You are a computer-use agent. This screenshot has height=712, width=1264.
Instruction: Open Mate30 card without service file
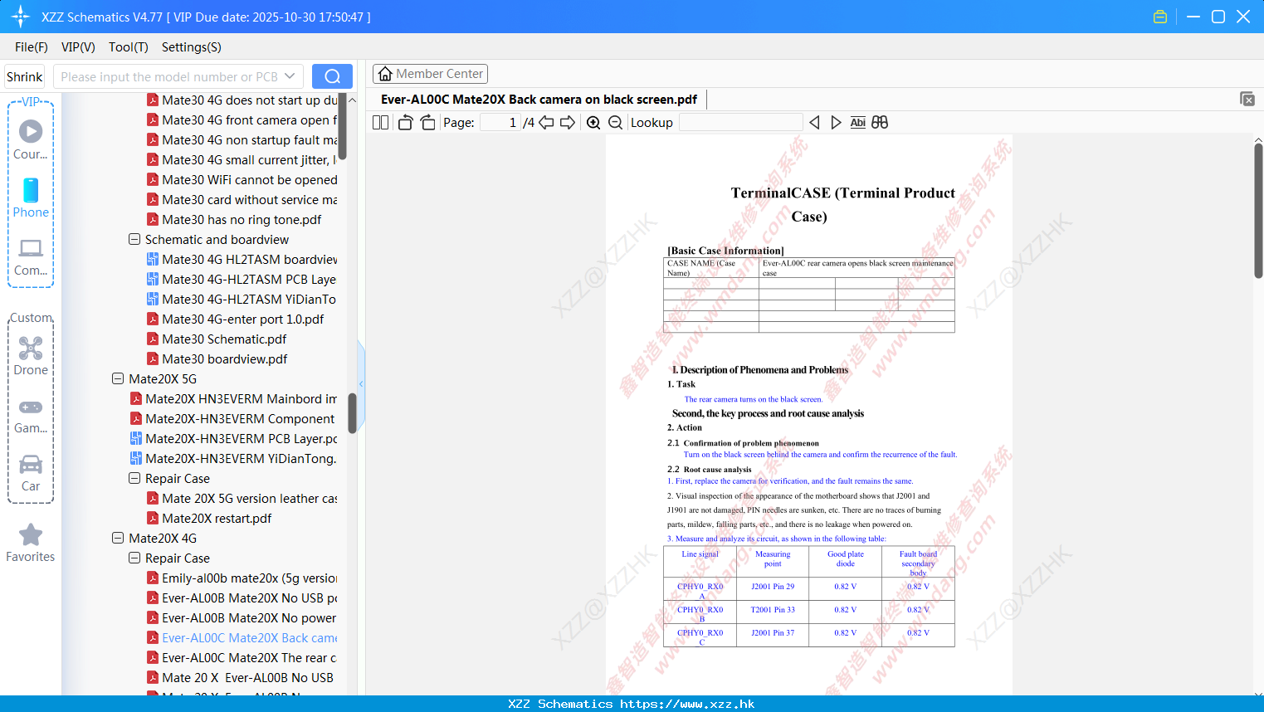pyautogui.click(x=250, y=199)
